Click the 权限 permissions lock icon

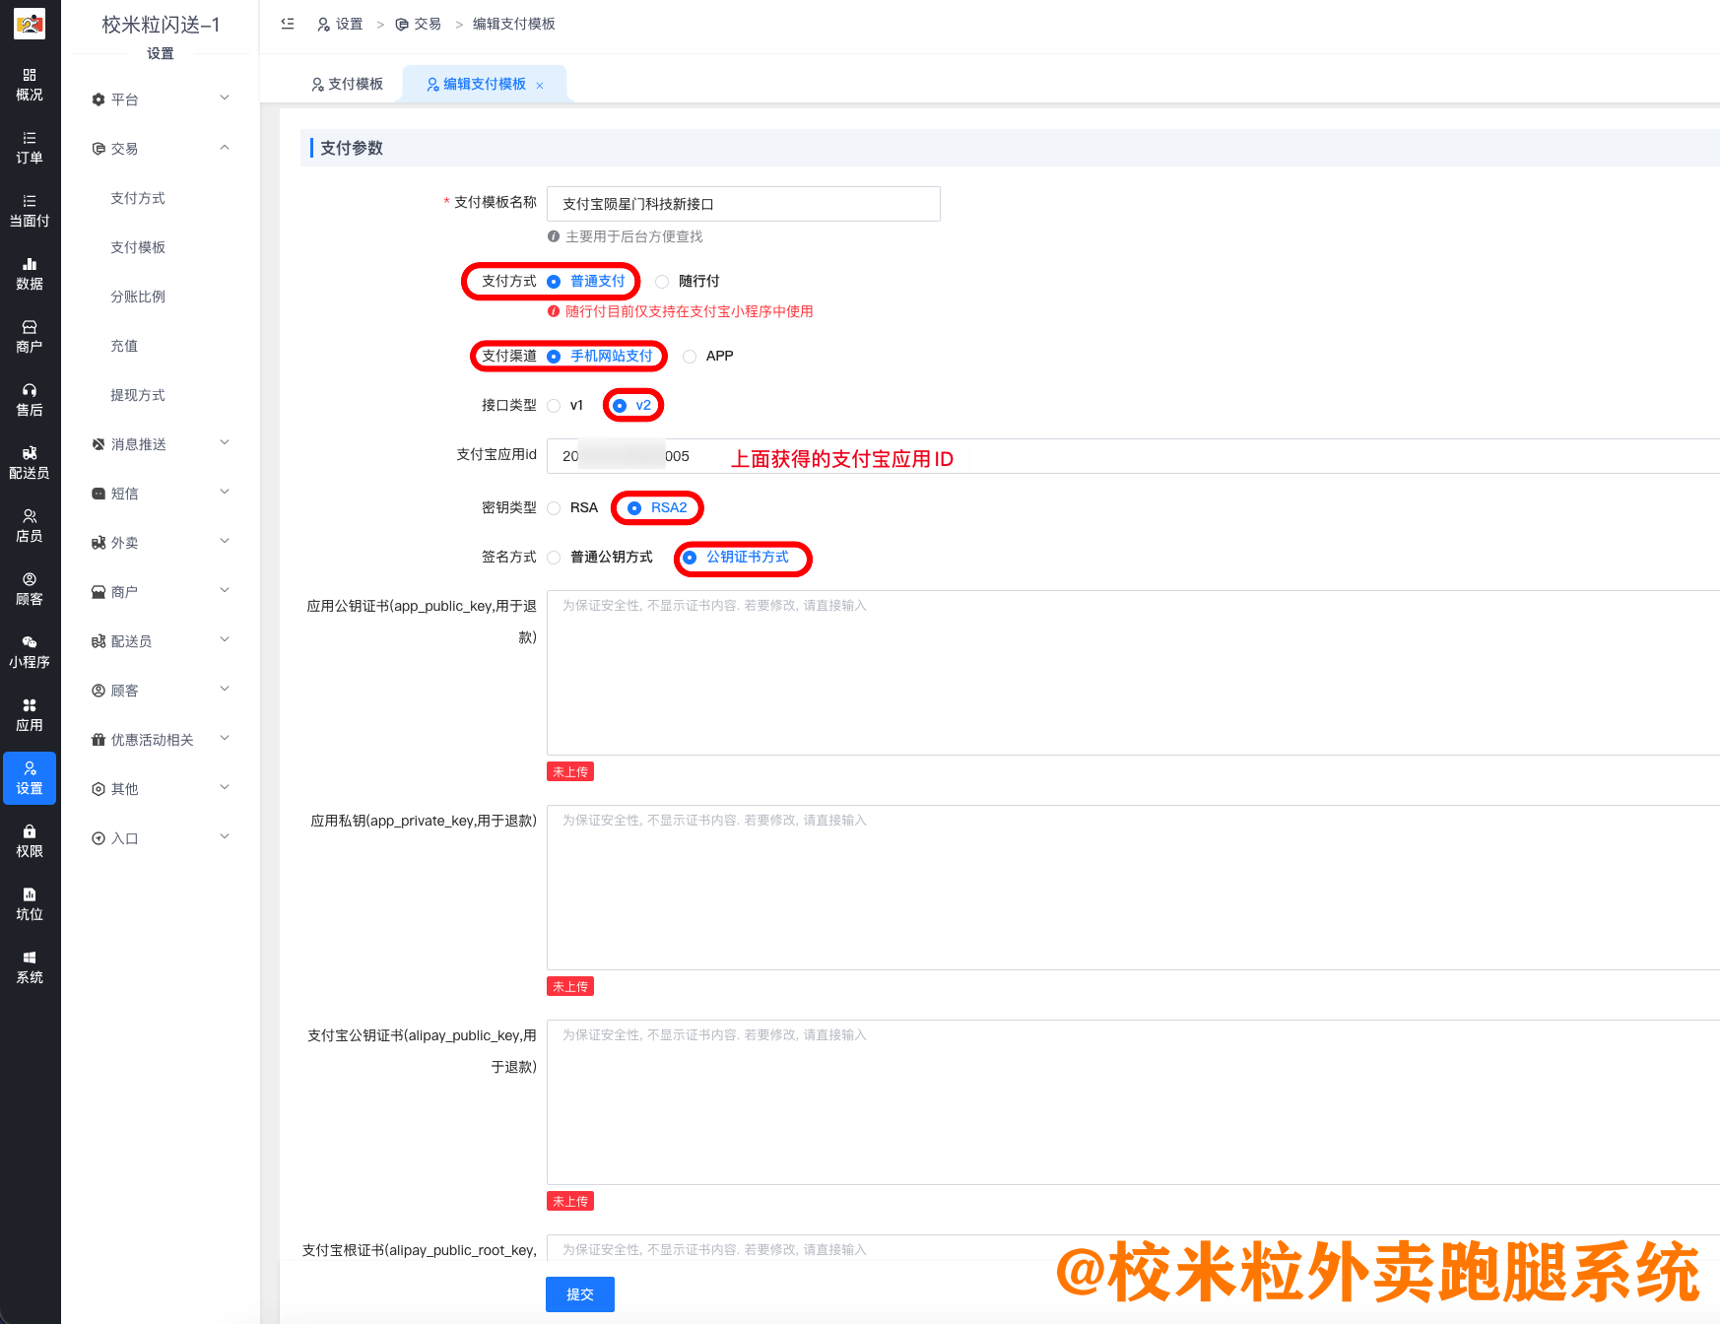(x=30, y=841)
